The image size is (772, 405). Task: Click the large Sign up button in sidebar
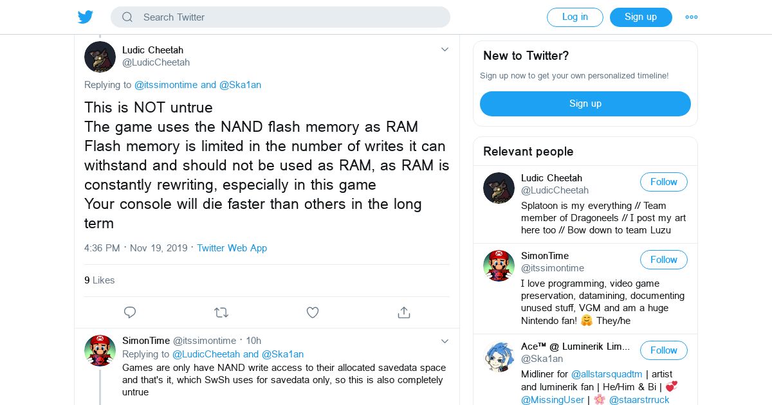(585, 104)
